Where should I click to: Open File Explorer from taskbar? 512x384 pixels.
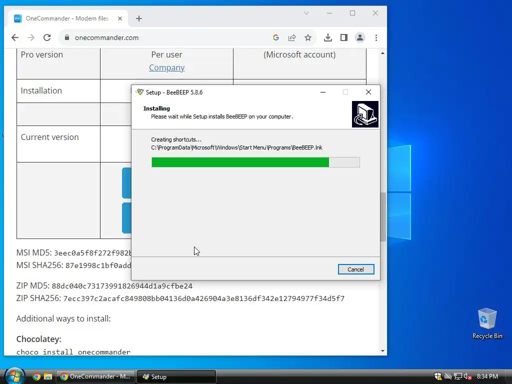pyautogui.click(x=48, y=376)
